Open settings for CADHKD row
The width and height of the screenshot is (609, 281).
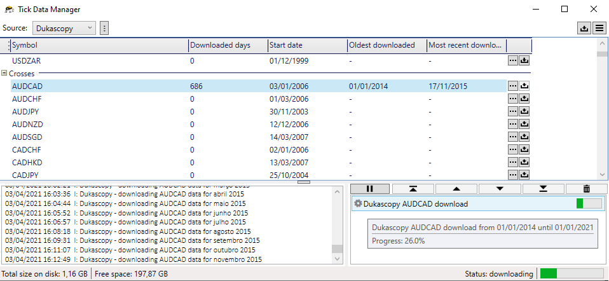point(513,162)
